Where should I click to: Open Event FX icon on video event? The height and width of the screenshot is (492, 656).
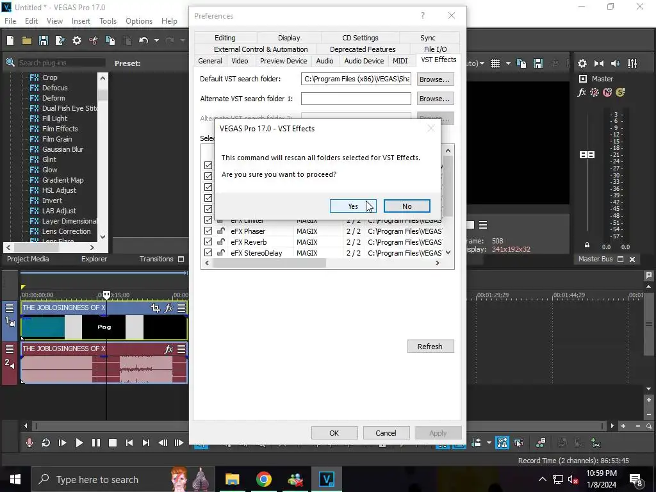tap(168, 308)
